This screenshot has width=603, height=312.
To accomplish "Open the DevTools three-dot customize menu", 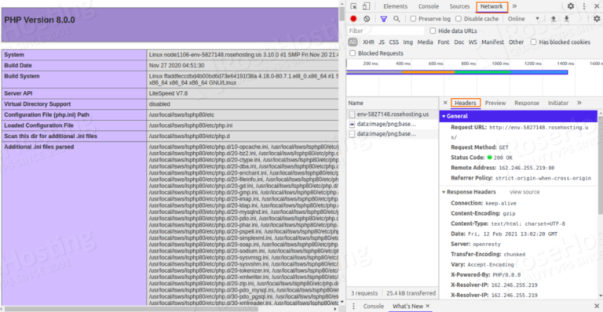I will click(584, 6).
